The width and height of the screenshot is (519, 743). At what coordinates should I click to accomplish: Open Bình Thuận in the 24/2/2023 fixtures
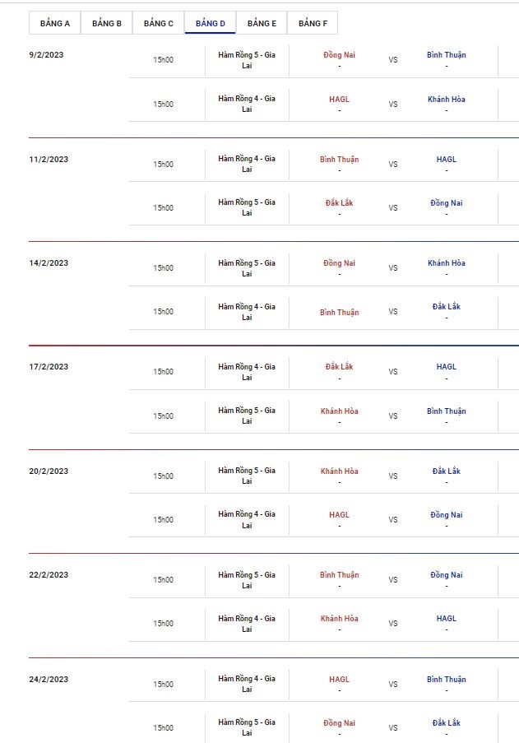point(447,680)
